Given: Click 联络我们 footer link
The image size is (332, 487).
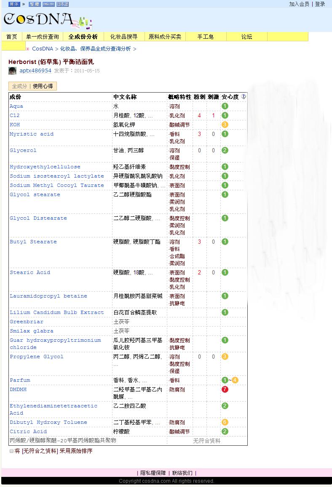Looking at the screenshot, I should click(182, 473).
